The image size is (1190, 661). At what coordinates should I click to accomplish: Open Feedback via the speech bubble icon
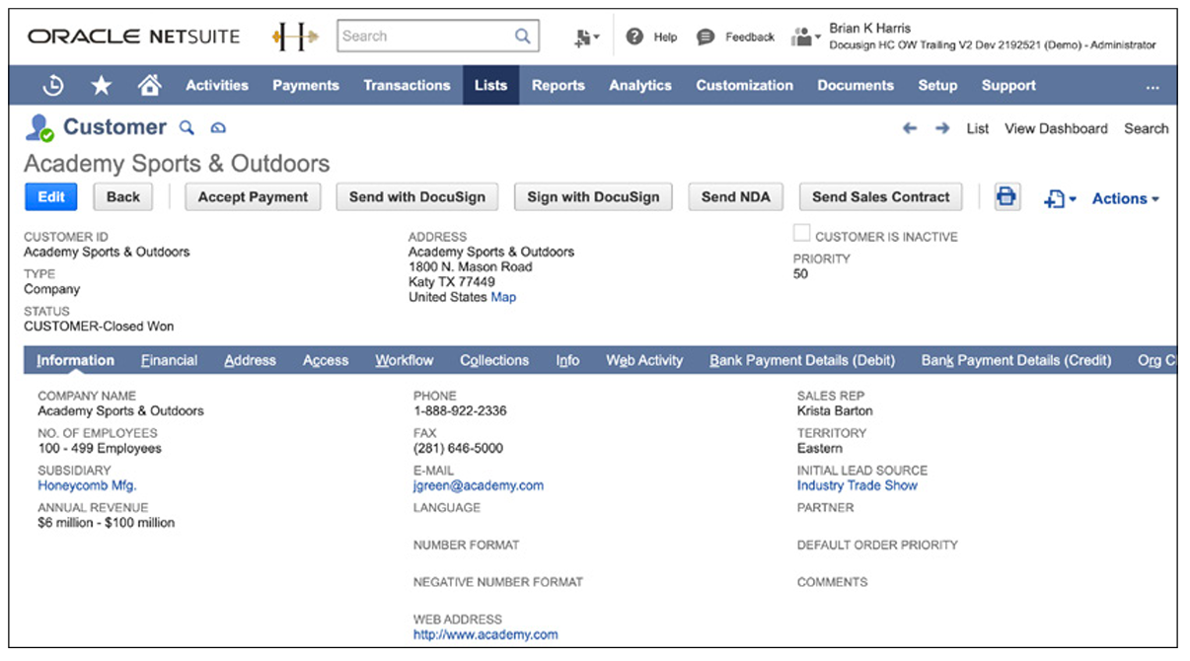click(x=704, y=37)
